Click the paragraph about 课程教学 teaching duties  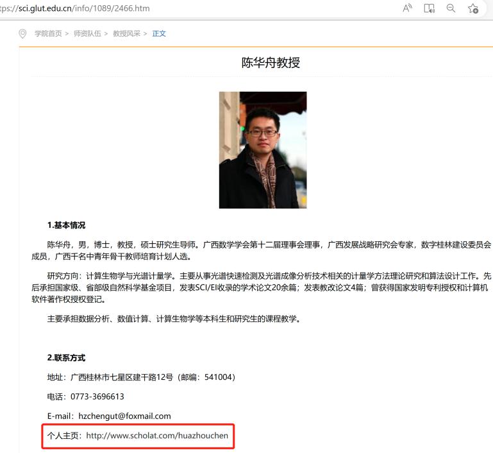(173, 319)
